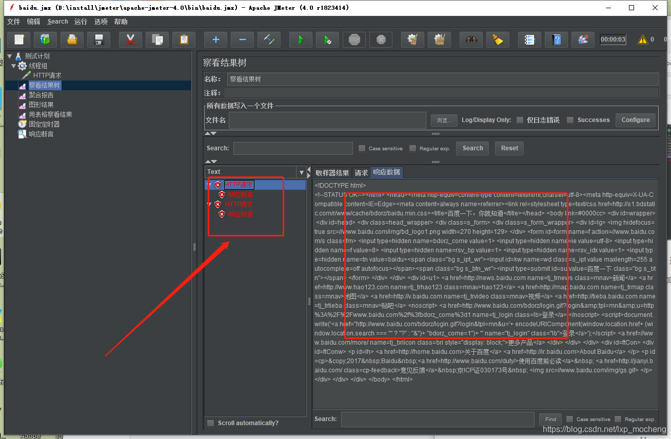
Task: Switch to the 取样器结果 tab
Action: (332, 173)
